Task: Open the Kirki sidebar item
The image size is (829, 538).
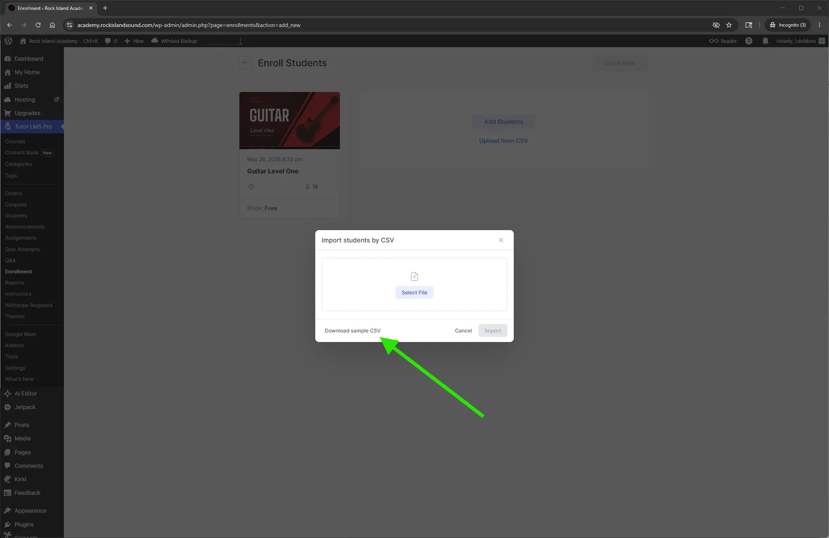Action: (x=20, y=479)
